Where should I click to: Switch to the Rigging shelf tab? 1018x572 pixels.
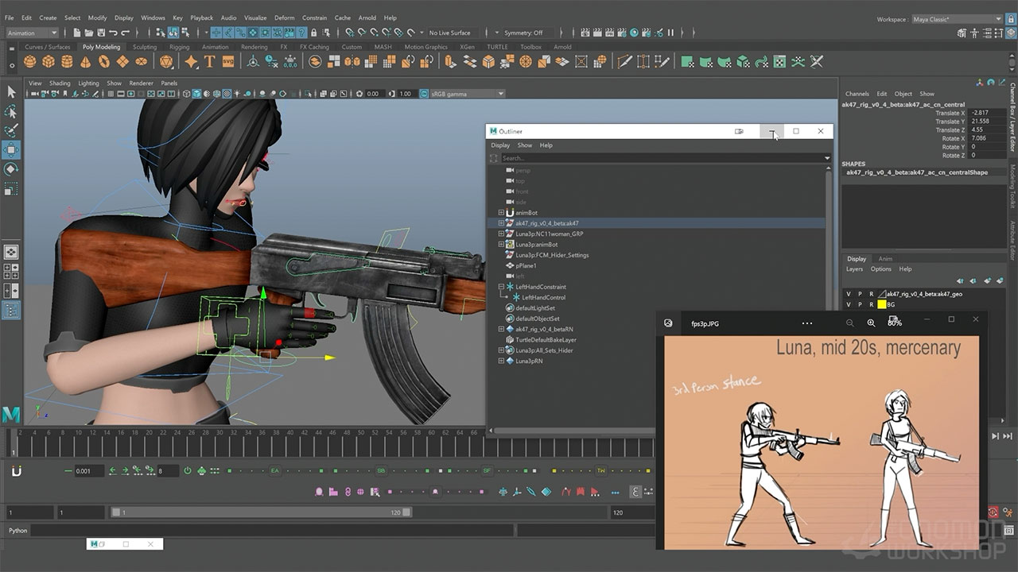(x=179, y=47)
